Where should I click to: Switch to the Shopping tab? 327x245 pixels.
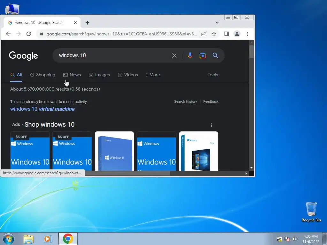[42, 75]
